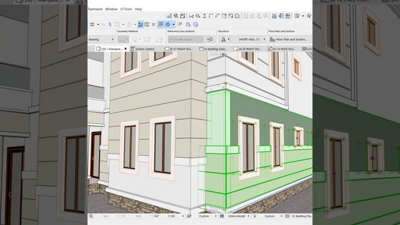Switch to the Action Center tab
Screen dimensions: 400x225
[x=142, y=49]
